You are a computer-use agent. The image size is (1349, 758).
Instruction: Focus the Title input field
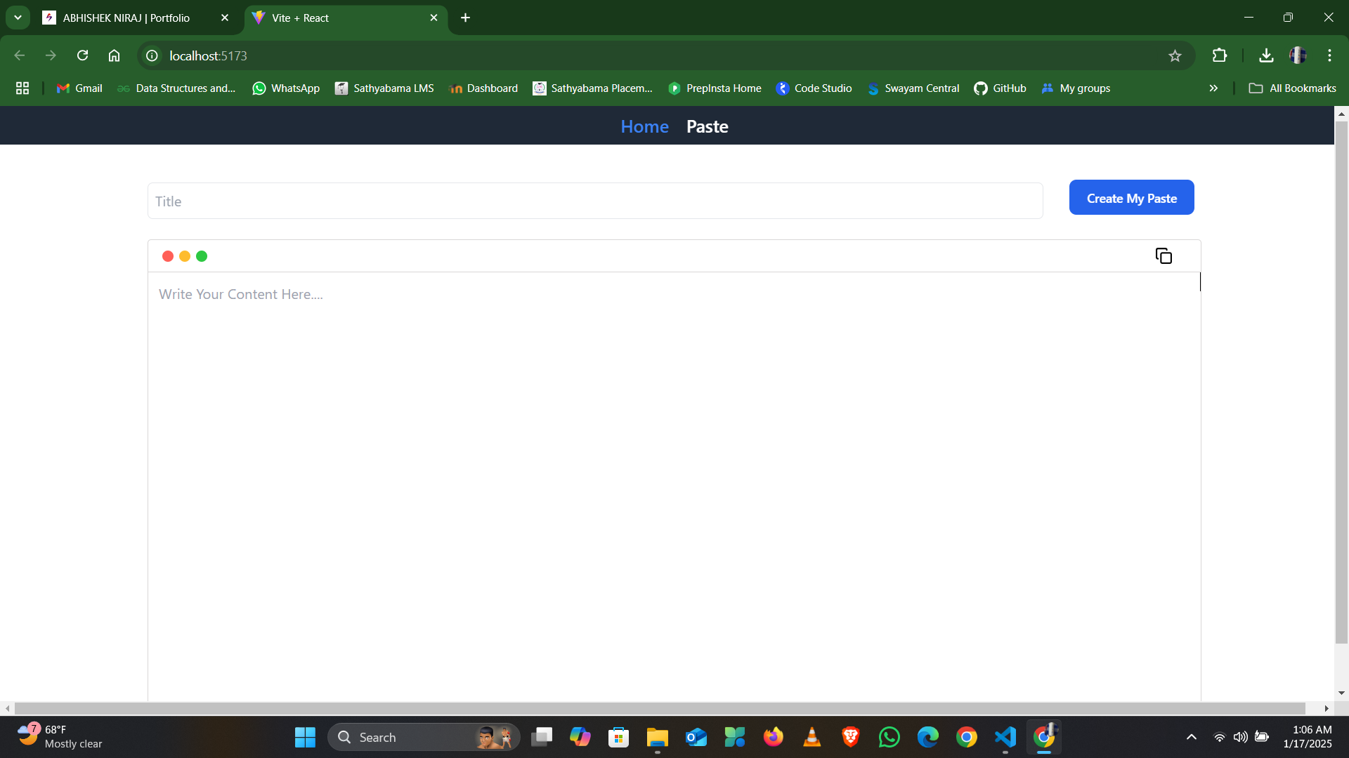tap(594, 201)
